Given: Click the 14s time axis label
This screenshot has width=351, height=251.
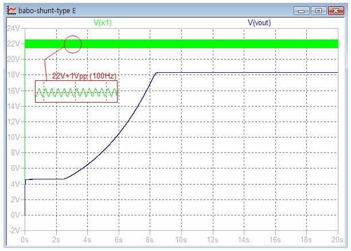Looking at the screenshot, I should (x=244, y=240).
